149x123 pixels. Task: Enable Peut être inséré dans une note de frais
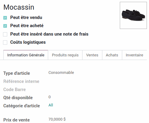(x=5, y=34)
